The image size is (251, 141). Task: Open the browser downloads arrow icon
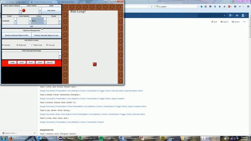click(215, 7)
